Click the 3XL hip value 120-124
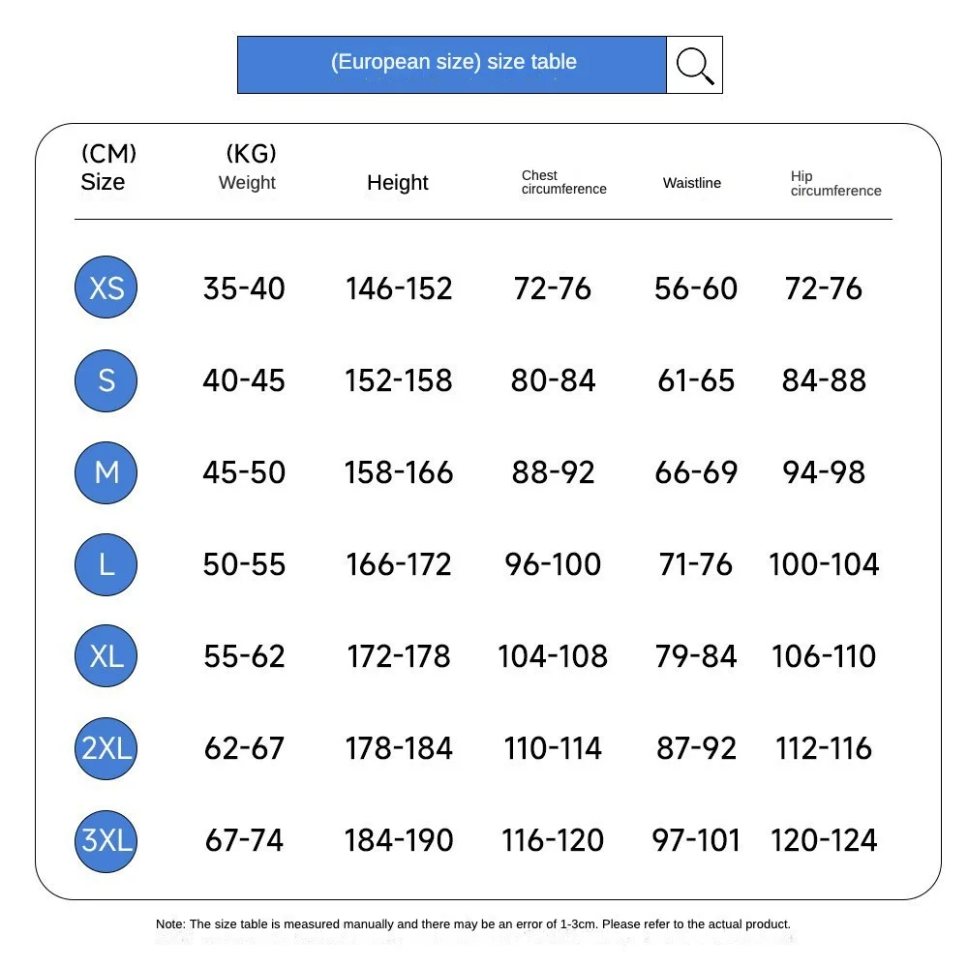The width and height of the screenshot is (968, 968). coord(824,840)
